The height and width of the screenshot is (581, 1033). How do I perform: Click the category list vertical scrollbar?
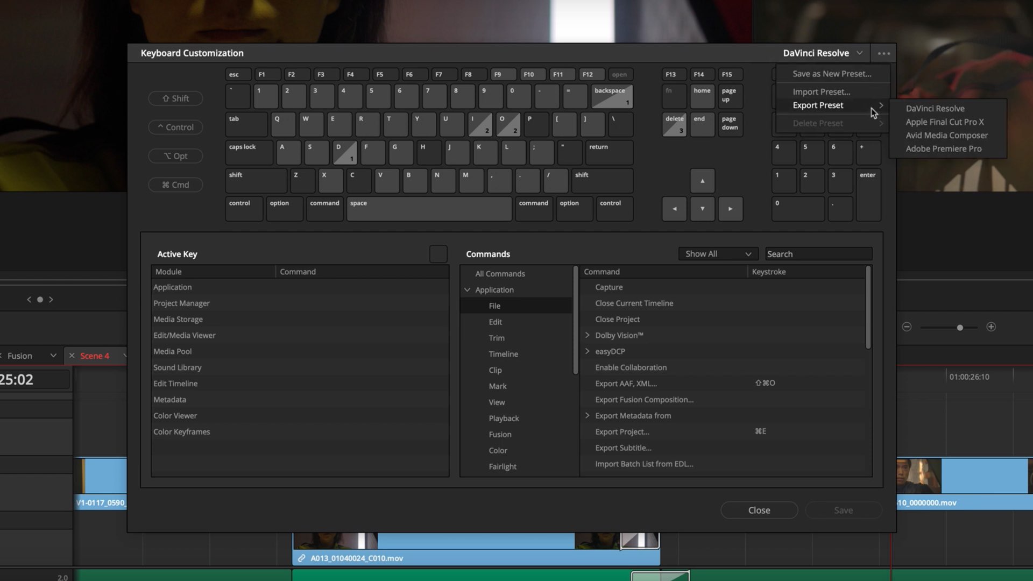point(575,320)
